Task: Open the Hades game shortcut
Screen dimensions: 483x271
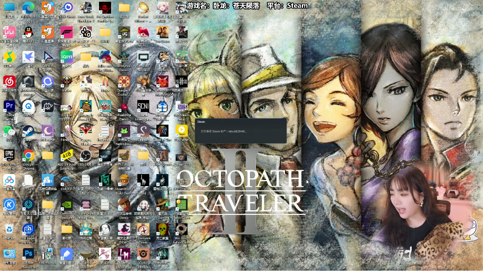Action: point(66,82)
